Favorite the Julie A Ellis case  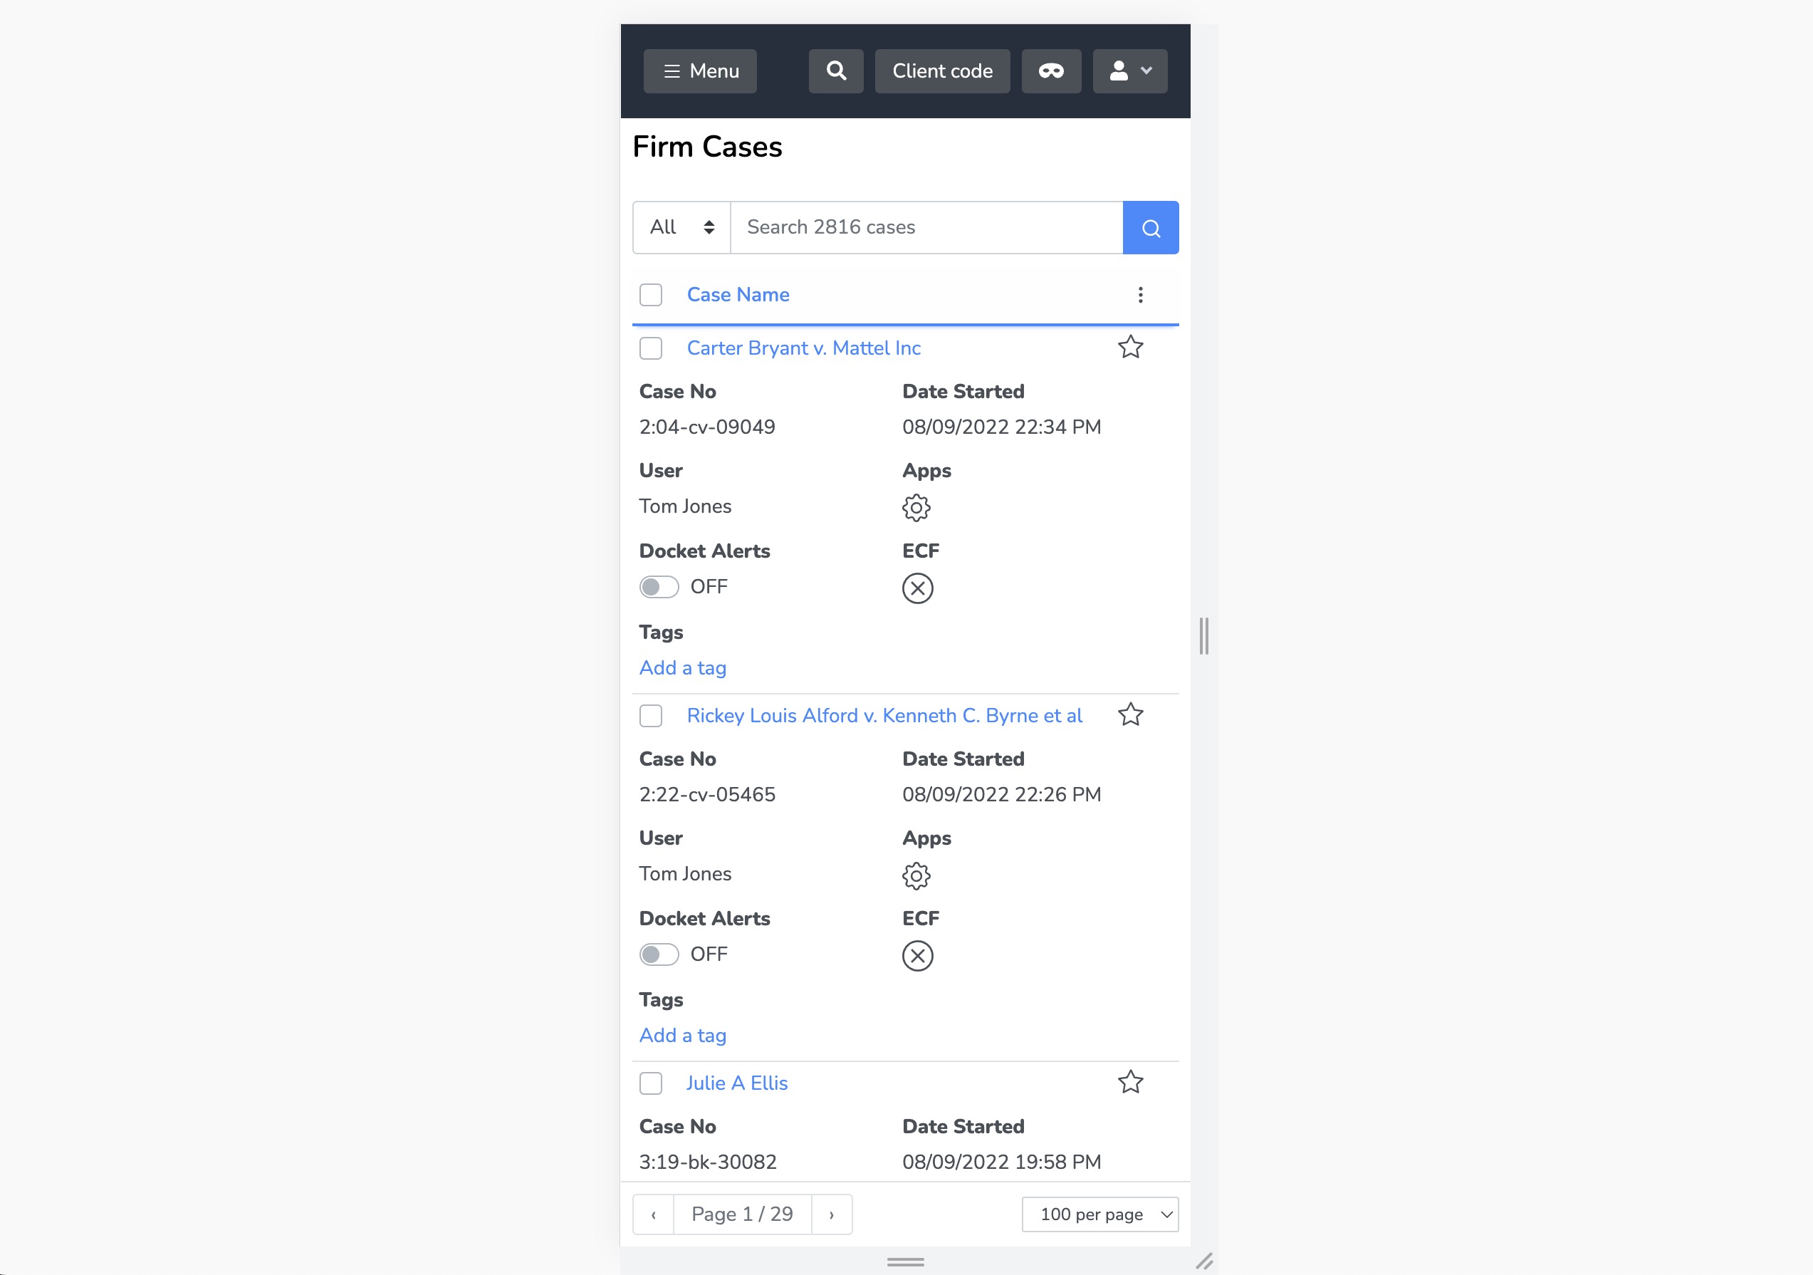click(1130, 1082)
